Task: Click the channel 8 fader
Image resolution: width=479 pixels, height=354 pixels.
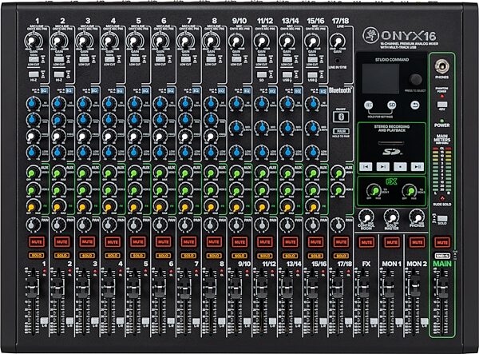Action: (210, 288)
